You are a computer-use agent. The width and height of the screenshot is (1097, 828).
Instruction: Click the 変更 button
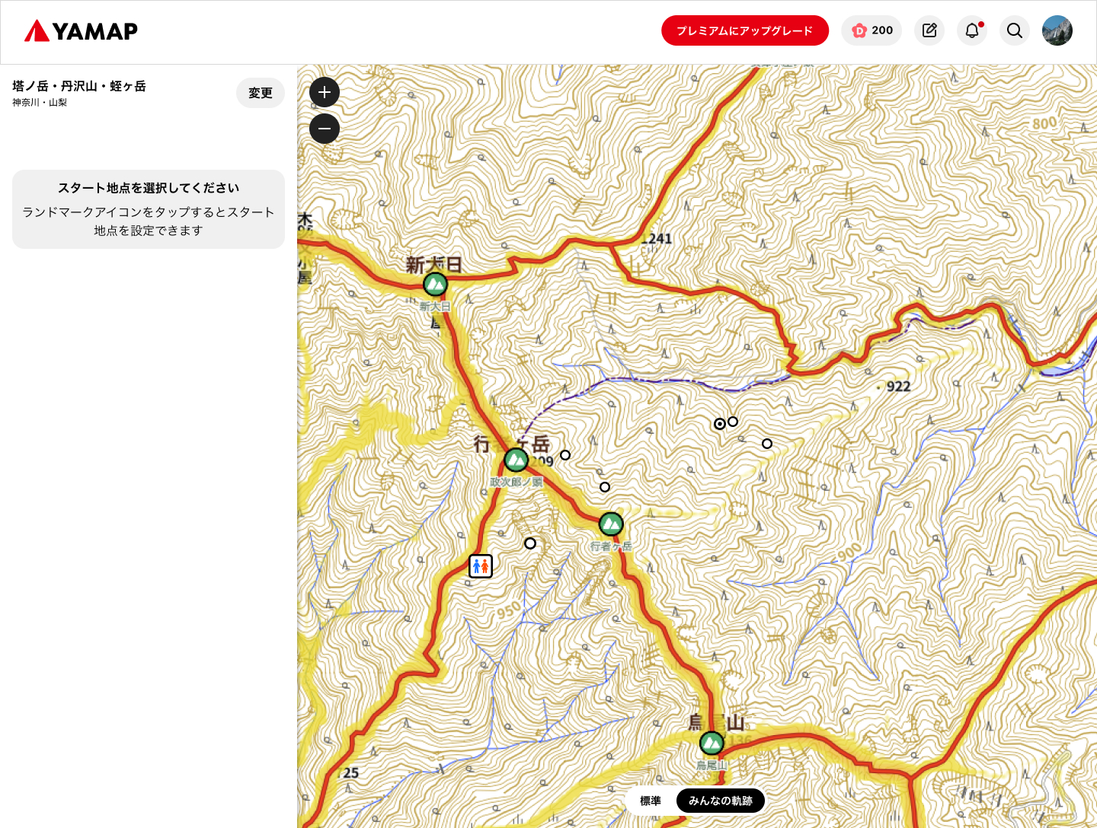point(261,93)
